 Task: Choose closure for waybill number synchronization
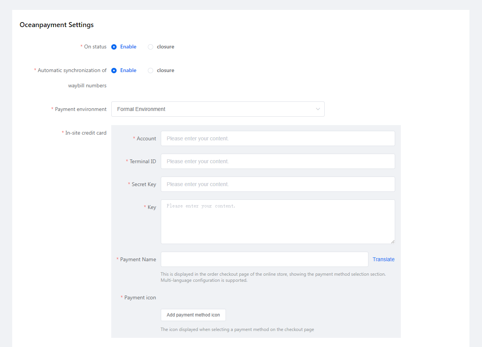pyautogui.click(x=151, y=71)
